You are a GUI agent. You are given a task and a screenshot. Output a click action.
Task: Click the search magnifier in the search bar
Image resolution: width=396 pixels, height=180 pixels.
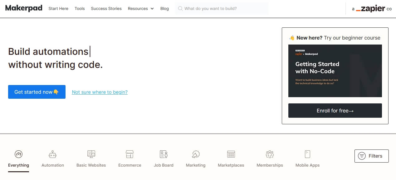[x=180, y=8]
